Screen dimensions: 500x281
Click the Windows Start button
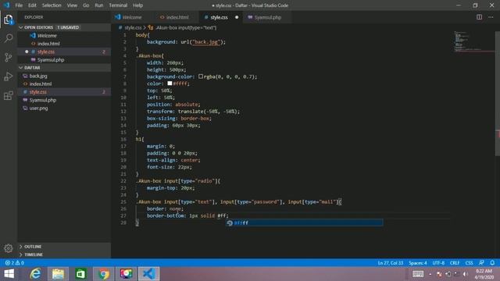(x=9, y=274)
